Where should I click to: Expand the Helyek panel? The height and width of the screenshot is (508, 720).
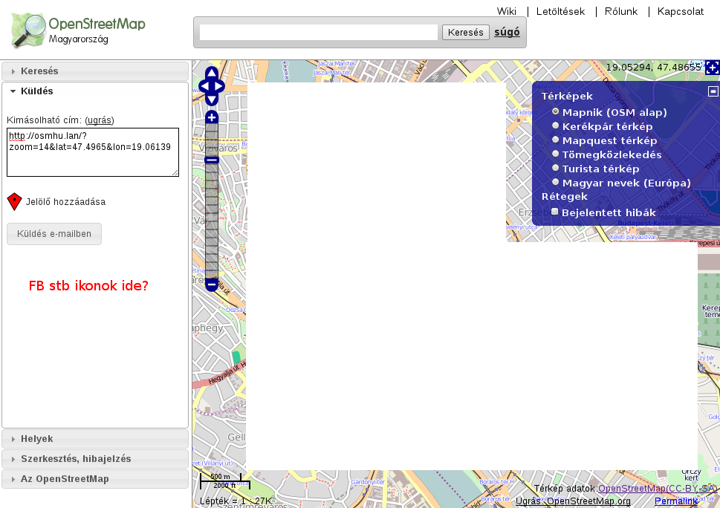[x=95, y=439]
